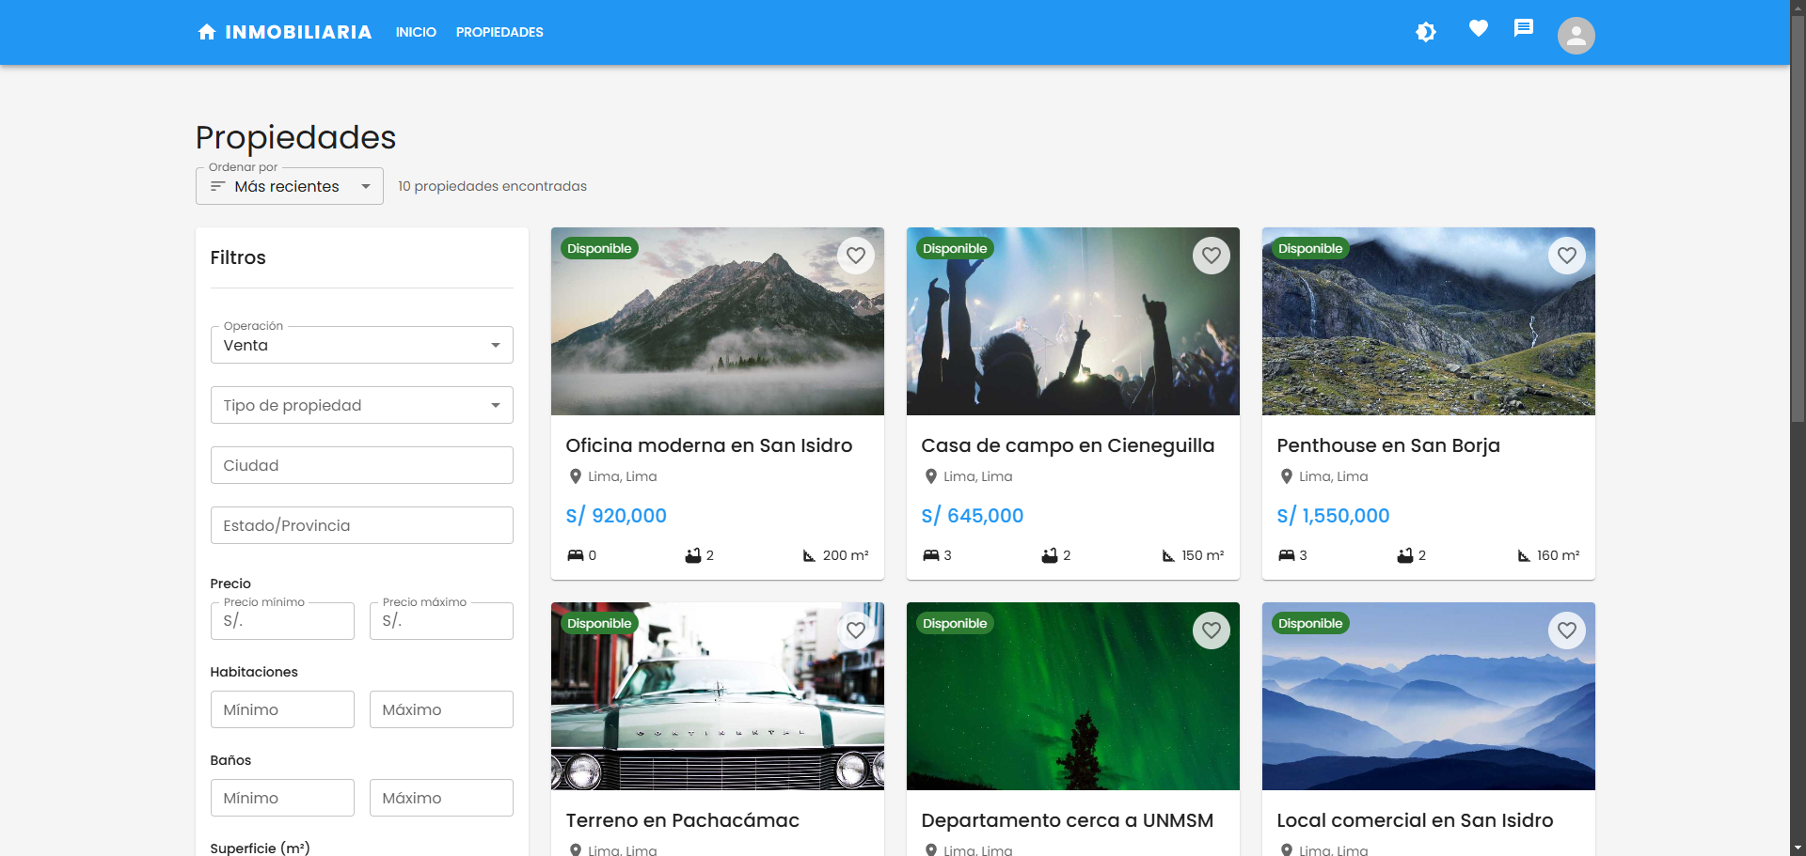The height and width of the screenshot is (856, 1806).
Task: Open Terreno en Pachacámac title
Action: pos(683,820)
